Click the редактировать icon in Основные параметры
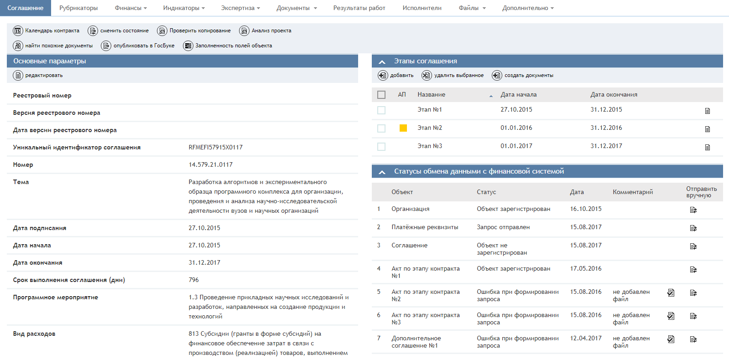 coord(18,76)
